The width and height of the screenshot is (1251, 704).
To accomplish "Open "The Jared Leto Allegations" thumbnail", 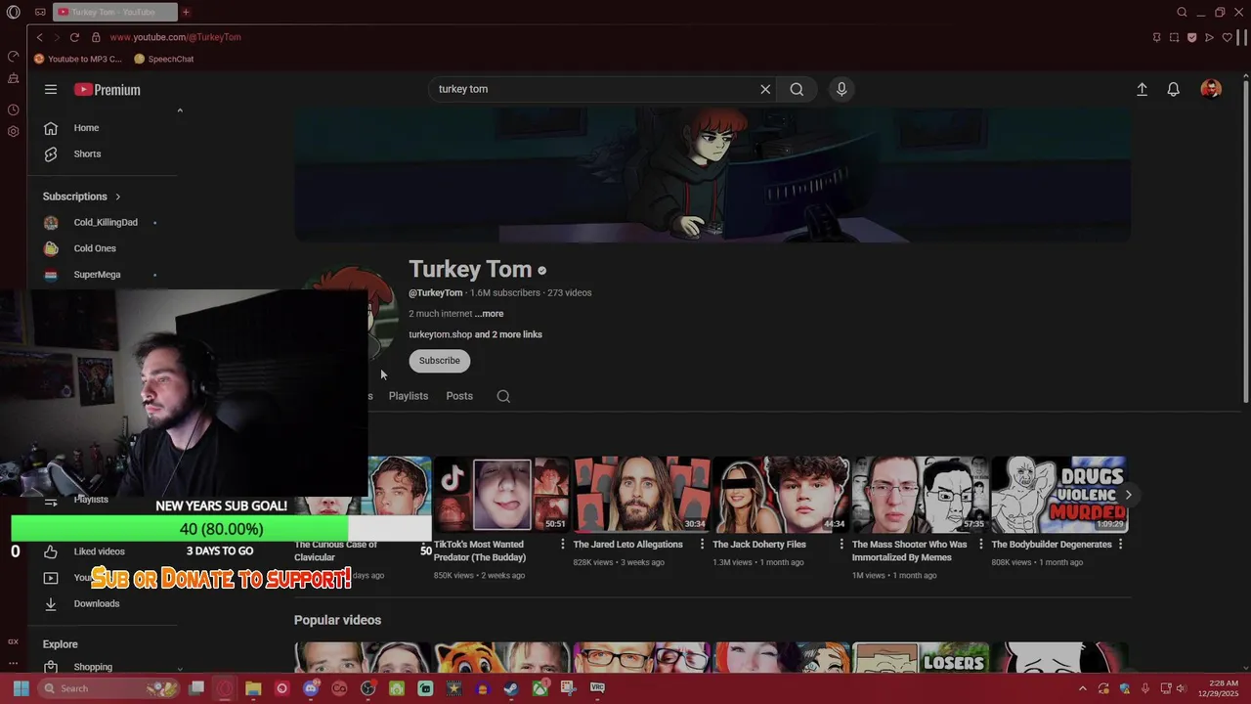I will (642, 494).
